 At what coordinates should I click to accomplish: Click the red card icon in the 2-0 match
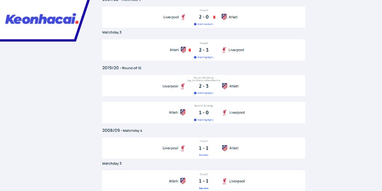214,17
